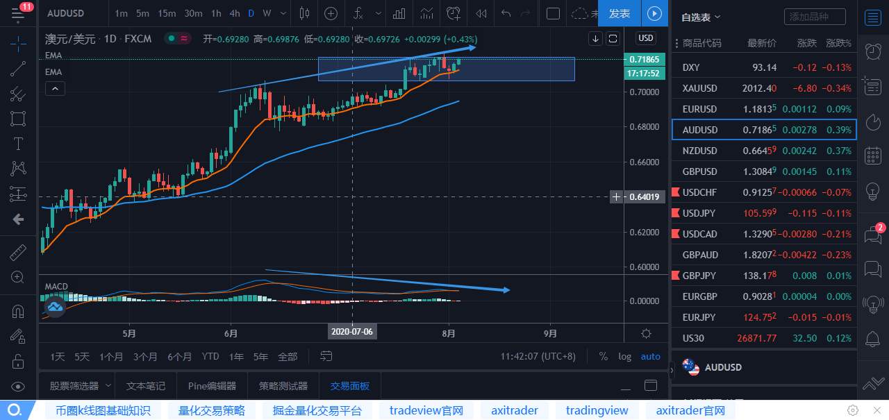Screen dimensions: 889x420
Task: Expand the indicator templates dropdown arrow
Action: coord(377,13)
